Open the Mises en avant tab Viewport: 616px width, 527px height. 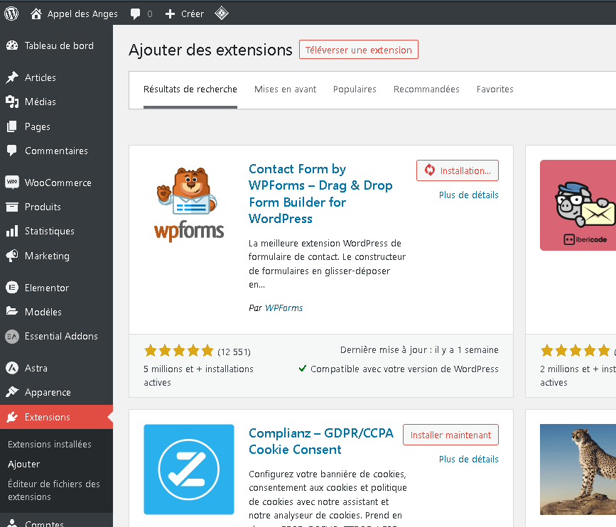285,89
